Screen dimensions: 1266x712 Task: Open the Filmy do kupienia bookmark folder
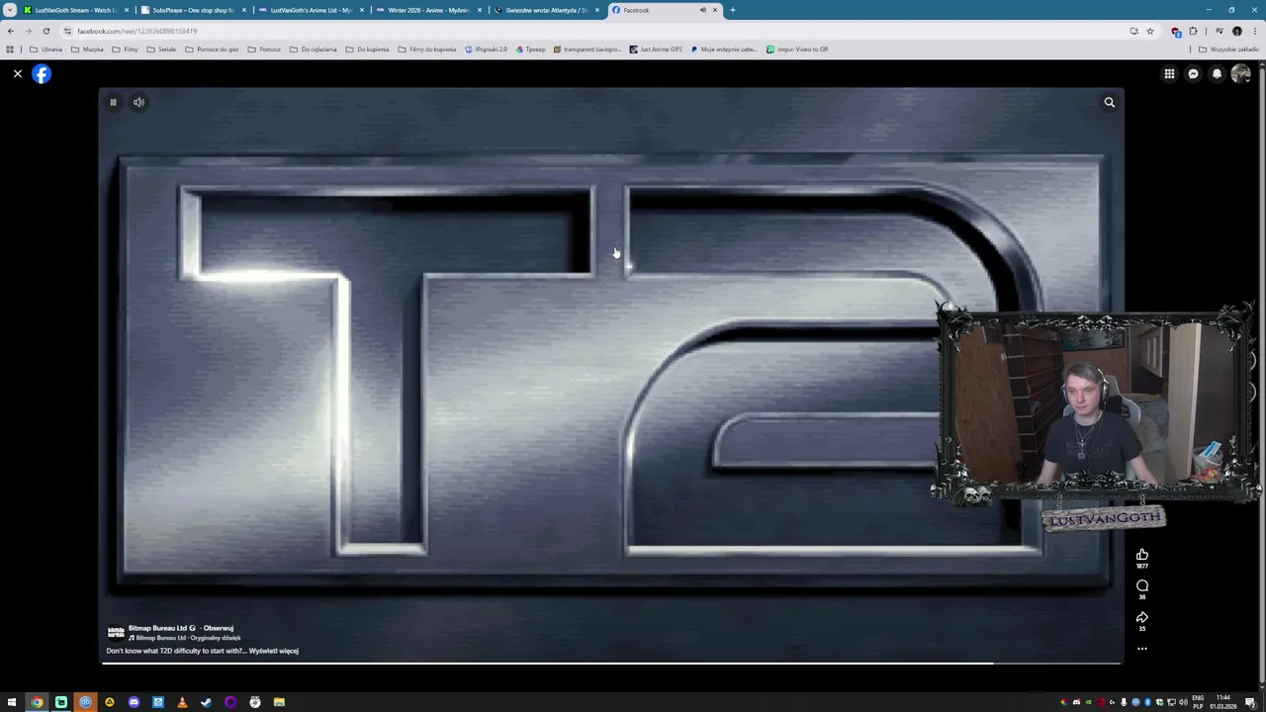click(427, 49)
